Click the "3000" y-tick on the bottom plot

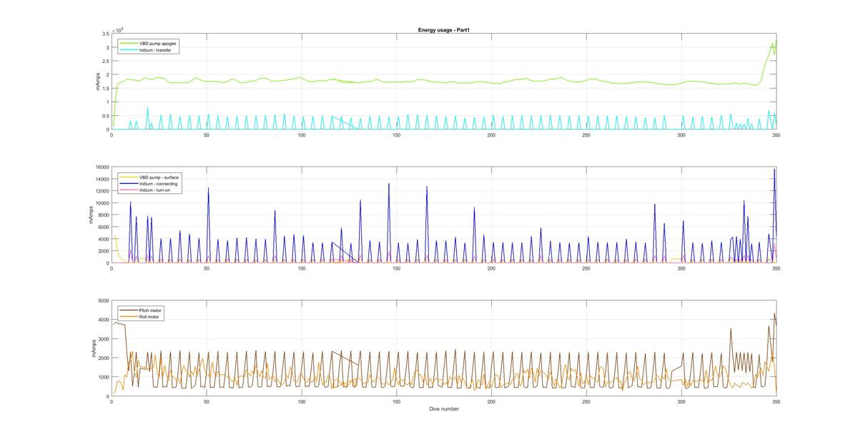(x=103, y=339)
